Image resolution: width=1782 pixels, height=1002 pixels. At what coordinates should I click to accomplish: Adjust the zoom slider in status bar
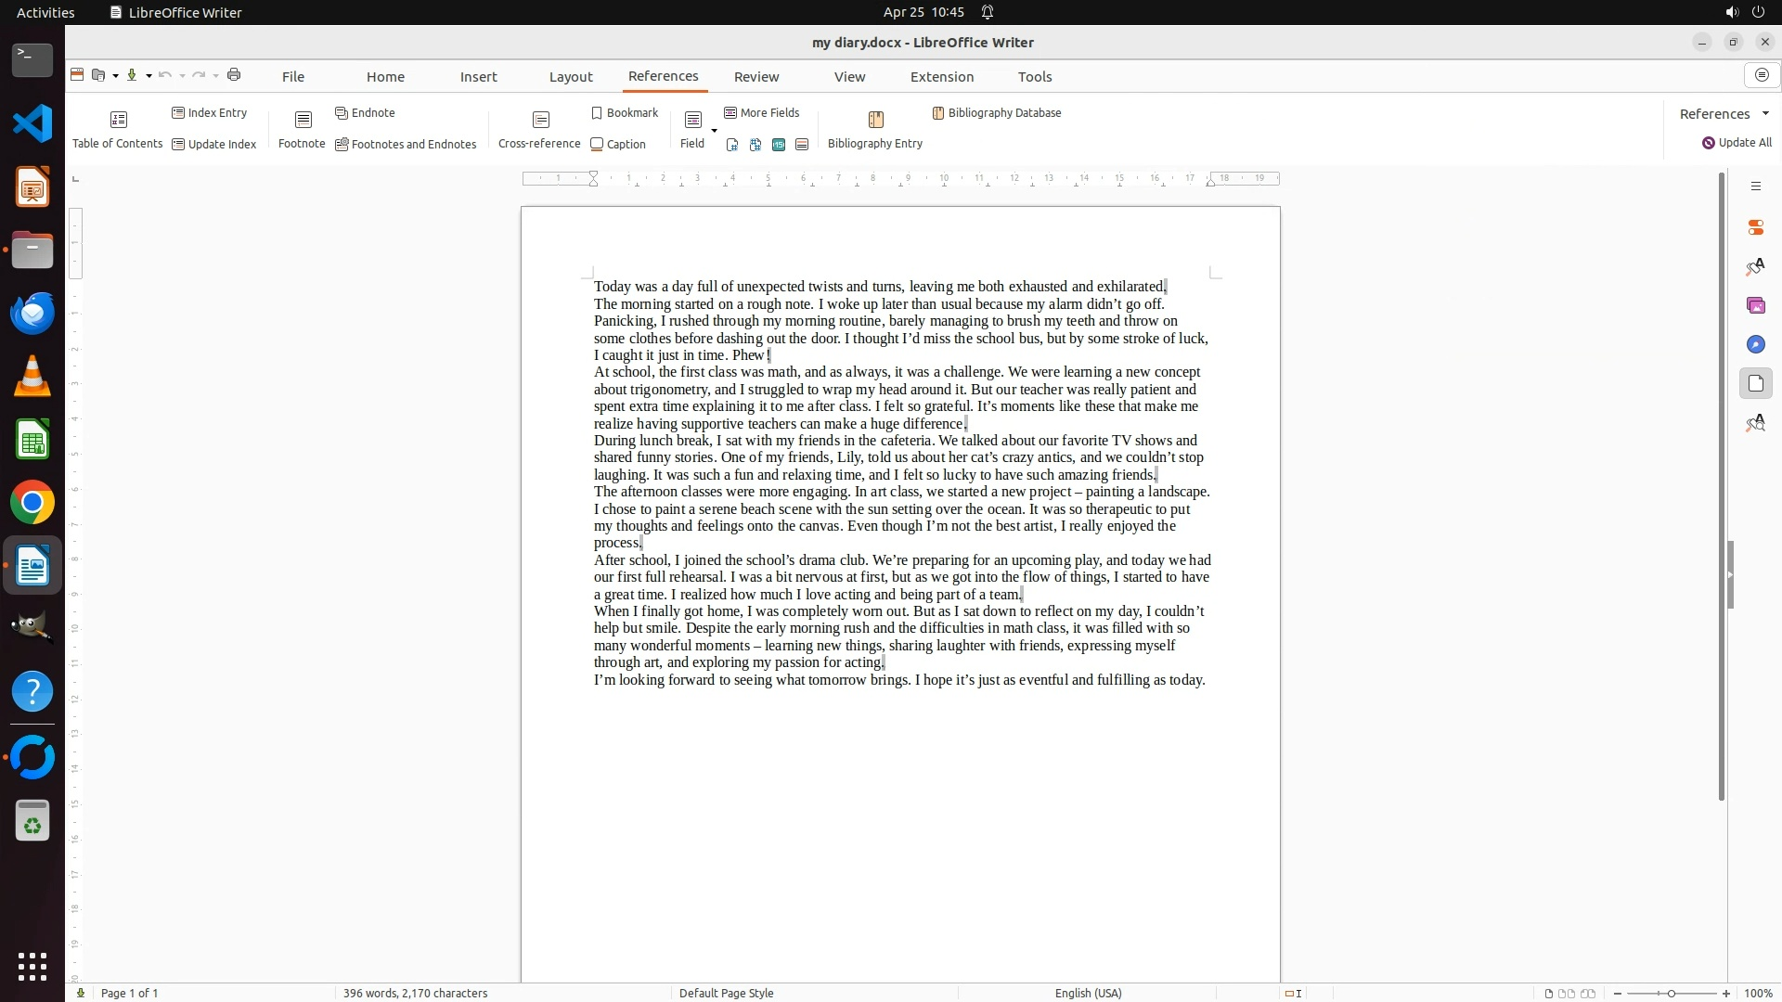pyautogui.click(x=1671, y=994)
